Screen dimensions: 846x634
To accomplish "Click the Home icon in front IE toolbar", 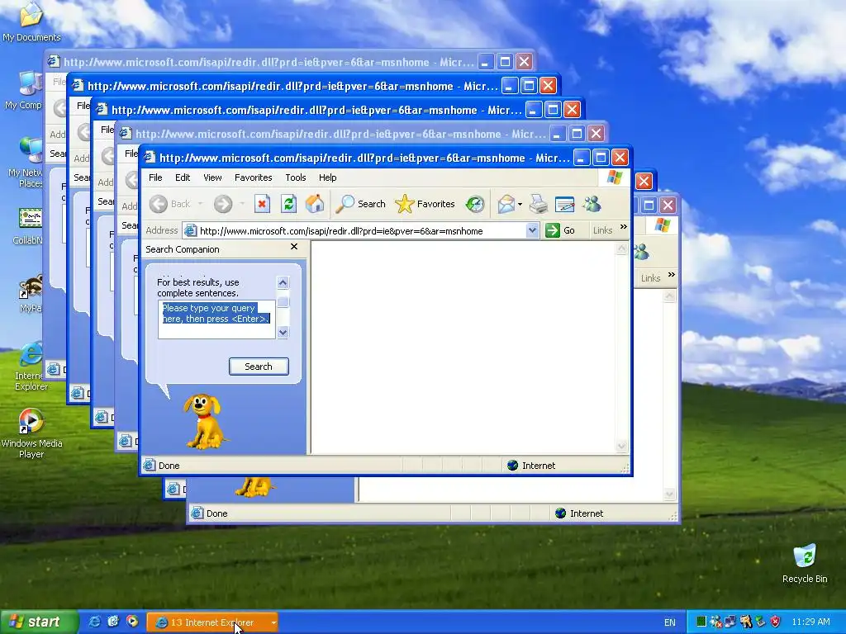I will [315, 204].
